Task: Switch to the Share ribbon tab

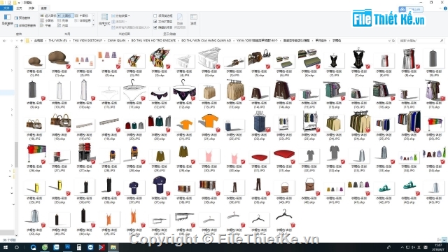Action: [x=31, y=8]
